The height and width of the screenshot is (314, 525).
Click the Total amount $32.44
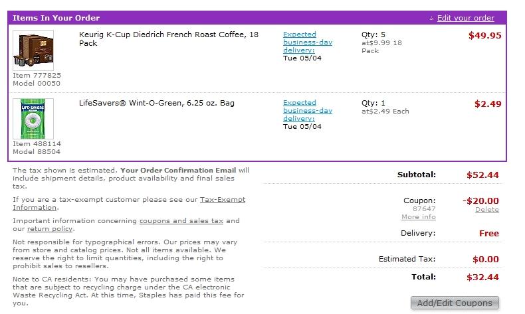click(482, 277)
